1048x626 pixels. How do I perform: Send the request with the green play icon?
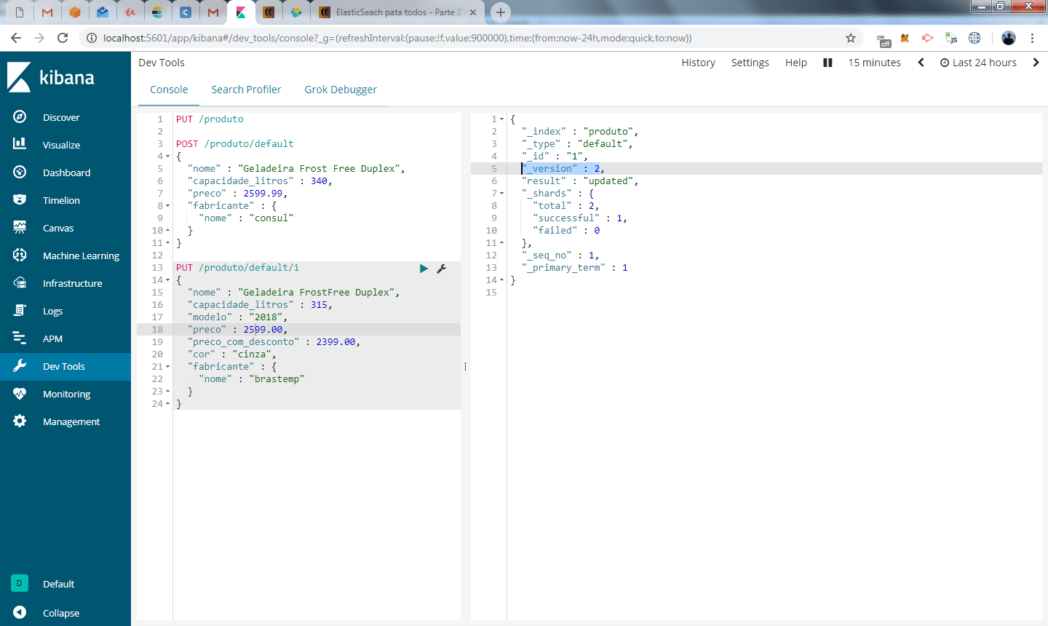424,269
